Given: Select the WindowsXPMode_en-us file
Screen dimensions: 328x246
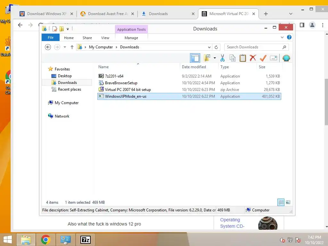Looking at the screenshot, I should (x=189, y=96).
